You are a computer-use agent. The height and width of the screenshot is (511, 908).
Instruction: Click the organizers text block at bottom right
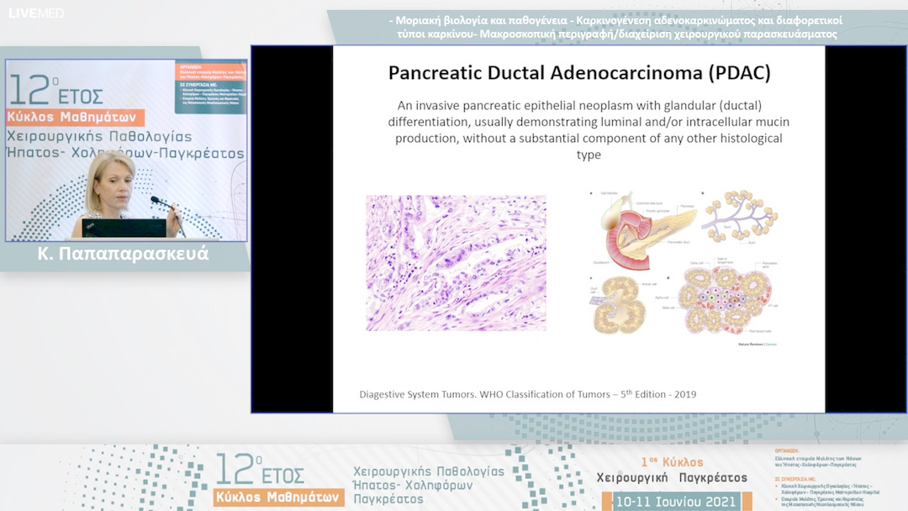click(838, 477)
